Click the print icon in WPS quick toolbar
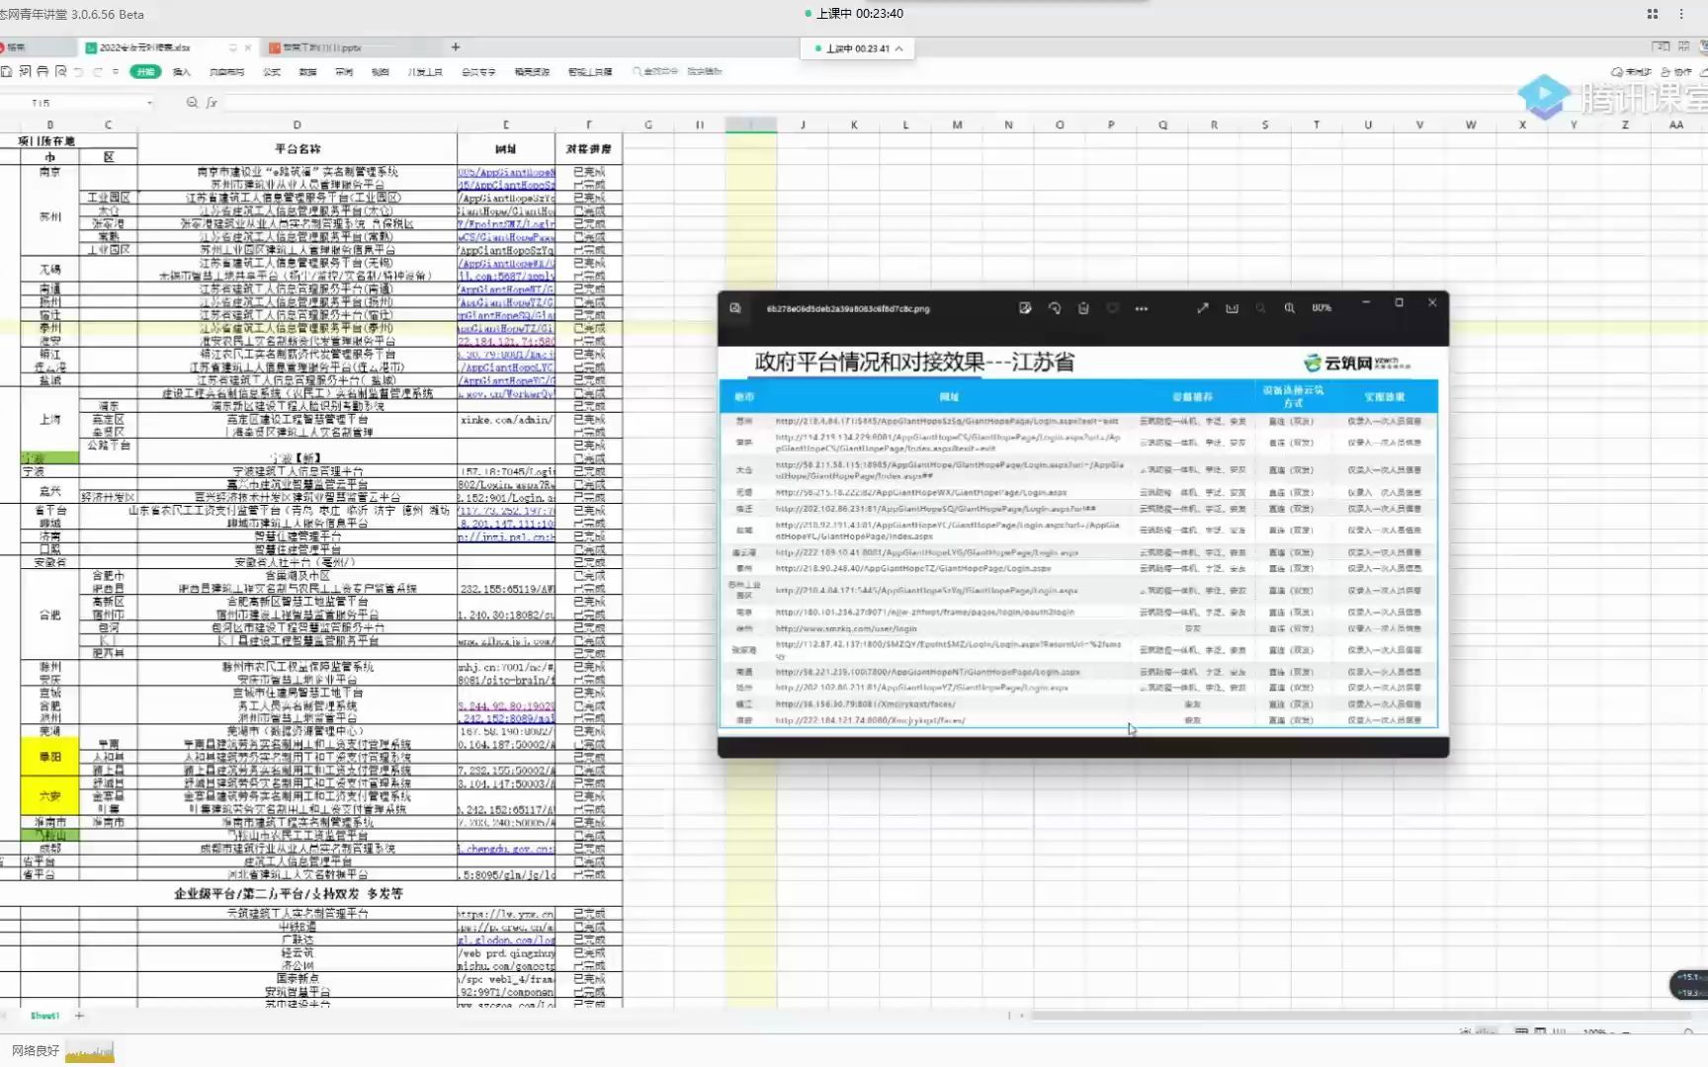Viewport: 1708px width, 1067px height. tap(43, 71)
